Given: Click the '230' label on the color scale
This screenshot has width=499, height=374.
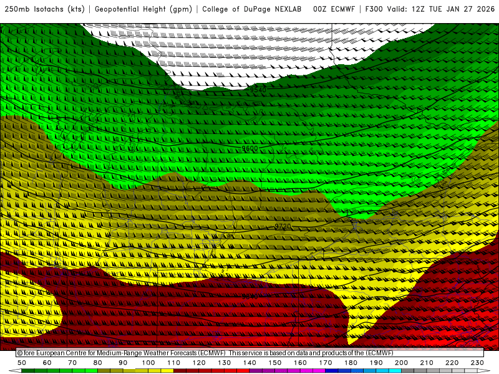Looking at the screenshot, I should (477, 363).
